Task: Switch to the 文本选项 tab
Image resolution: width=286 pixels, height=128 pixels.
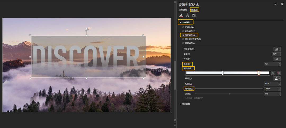Action: pos(194,10)
